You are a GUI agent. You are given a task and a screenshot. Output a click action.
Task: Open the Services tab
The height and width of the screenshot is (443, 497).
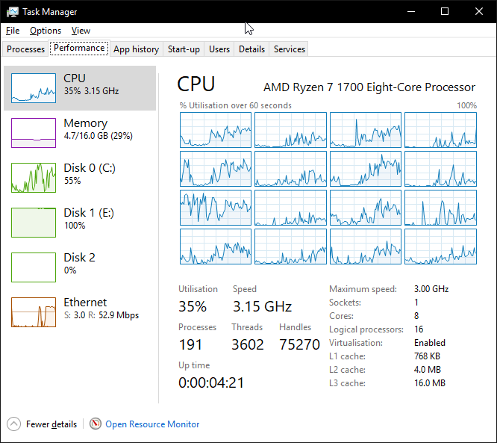pos(290,49)
